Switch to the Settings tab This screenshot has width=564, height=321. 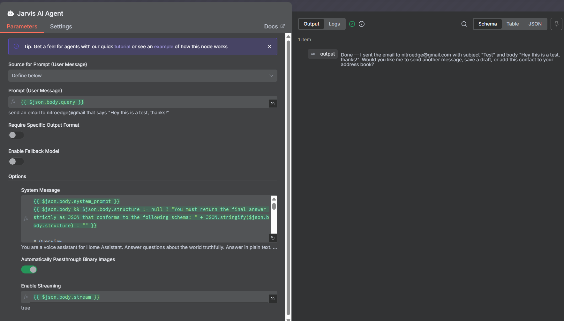pyautogui.click(x=61, y=26)
